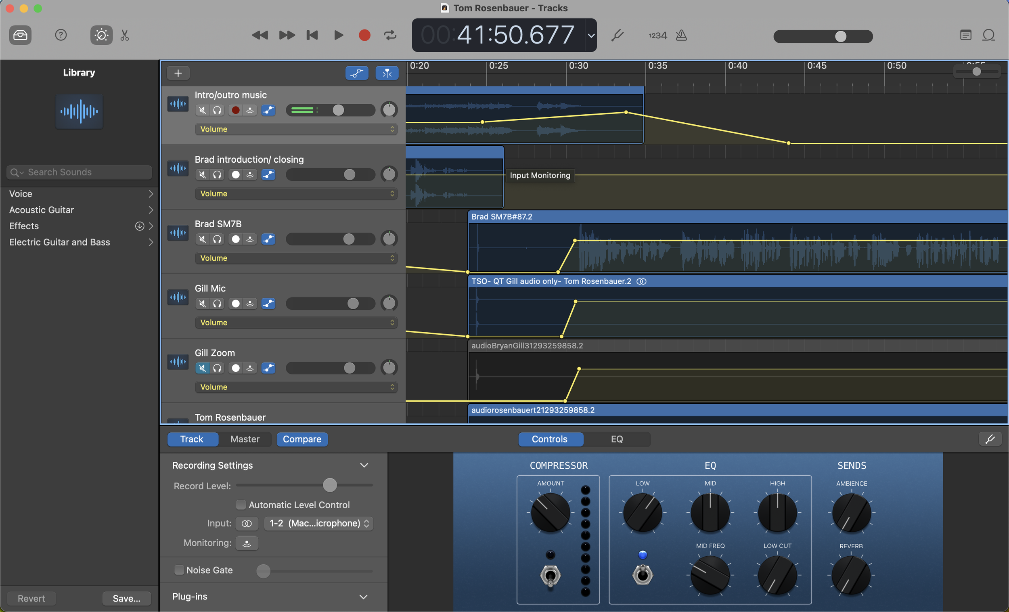Click the add track plus button
The image size is (1009, 612).
(178, 73)
